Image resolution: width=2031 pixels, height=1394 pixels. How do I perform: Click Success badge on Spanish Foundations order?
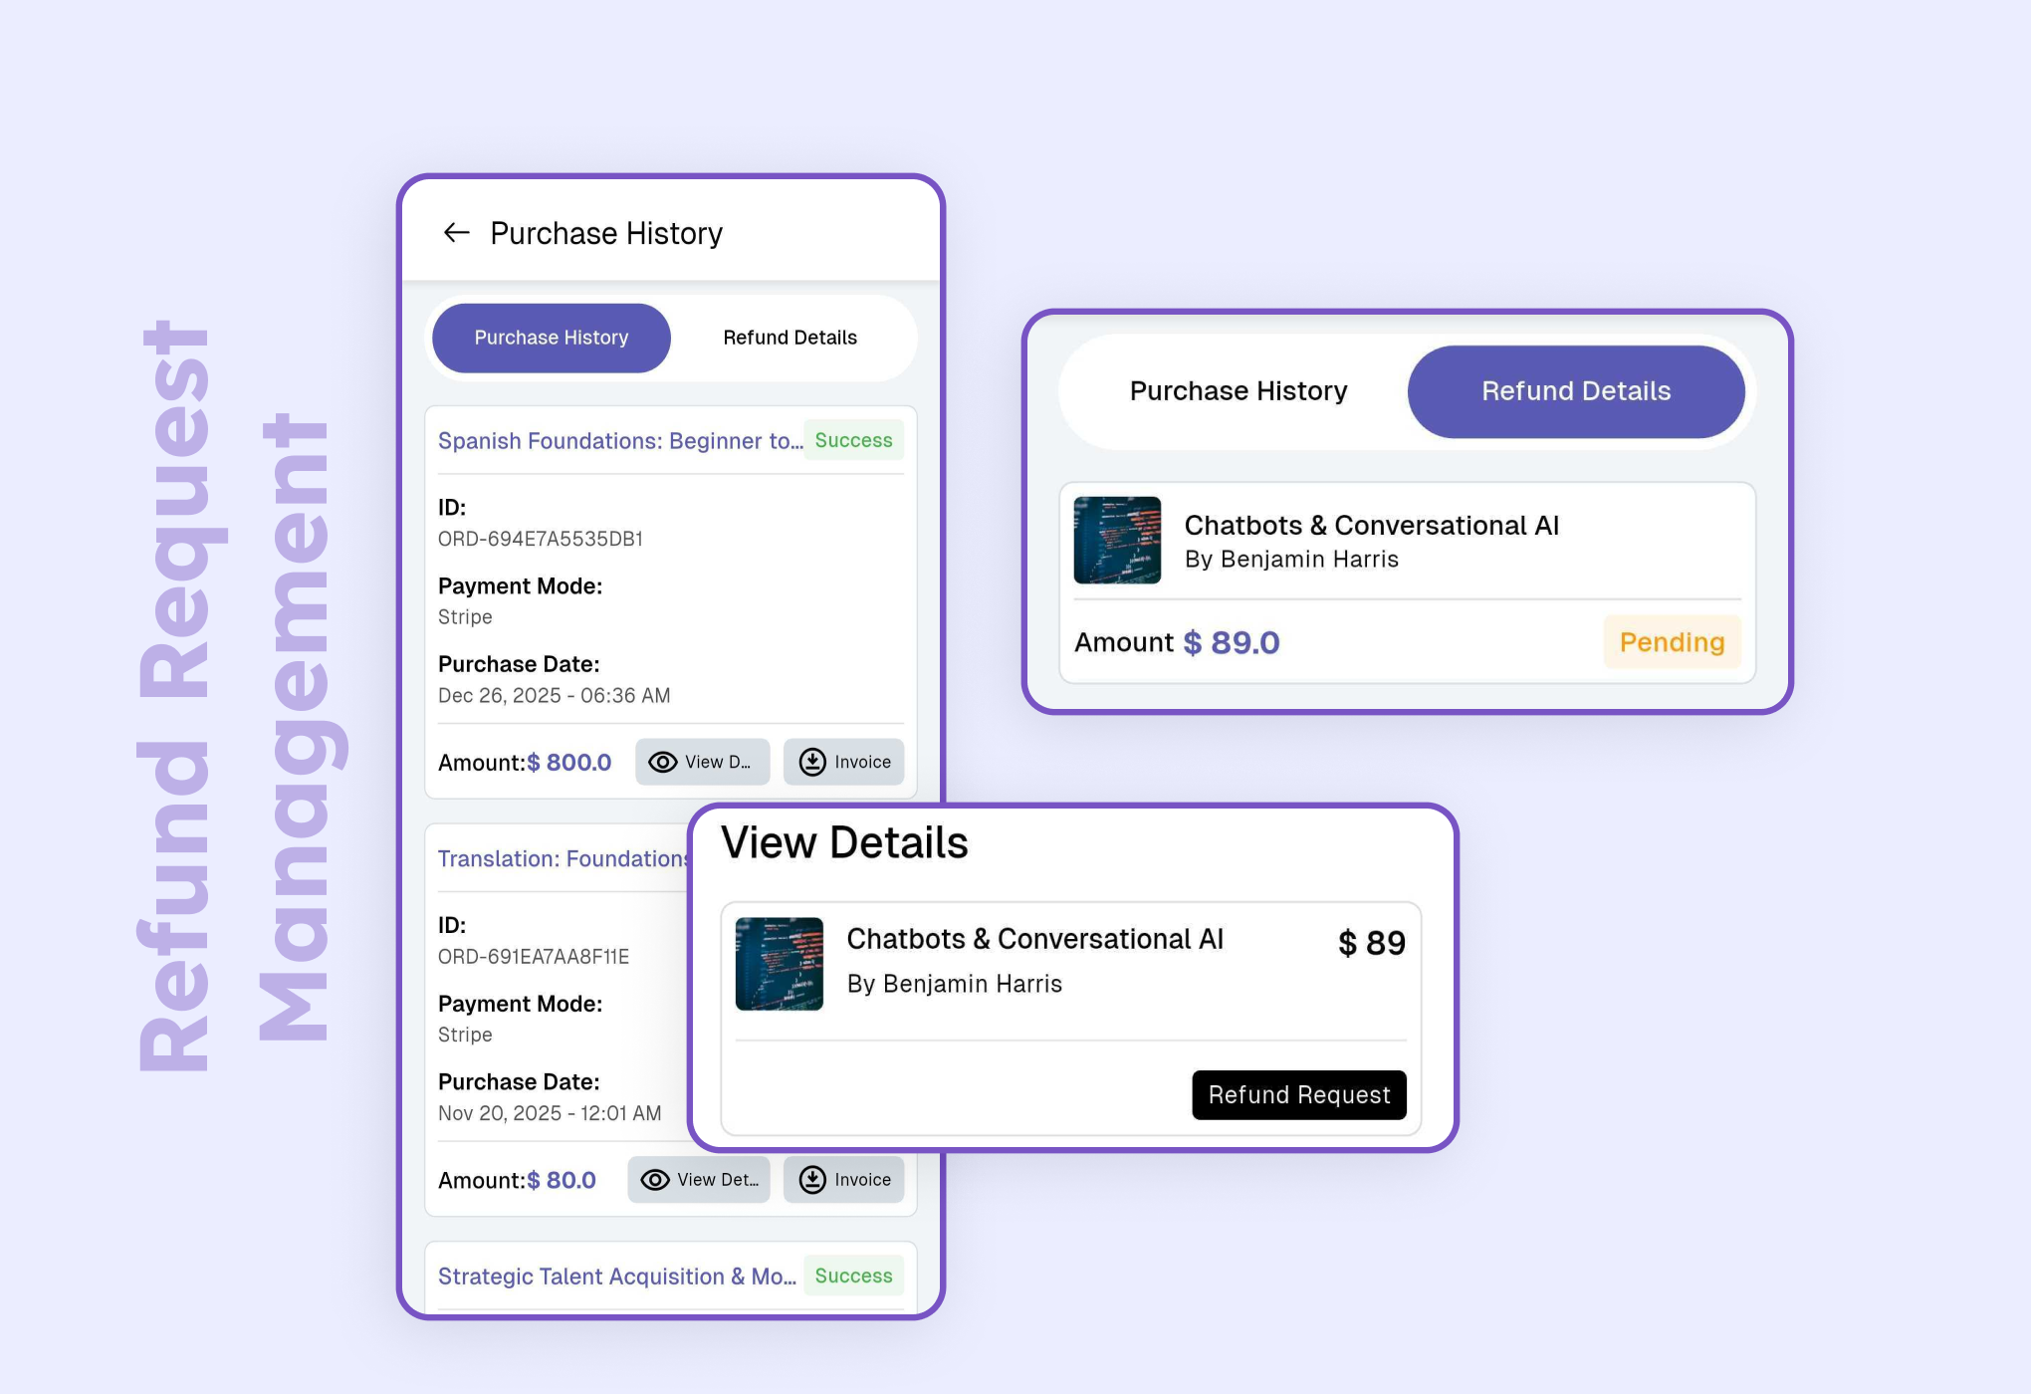click(x=853, y=440)
